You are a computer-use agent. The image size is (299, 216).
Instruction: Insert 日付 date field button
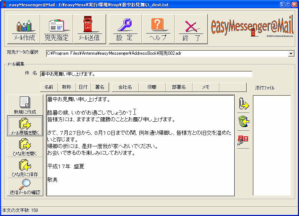coord(83,87)
